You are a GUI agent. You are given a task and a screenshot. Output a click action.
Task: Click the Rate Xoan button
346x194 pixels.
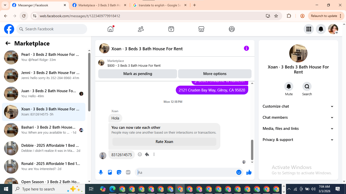coord(164,142)
